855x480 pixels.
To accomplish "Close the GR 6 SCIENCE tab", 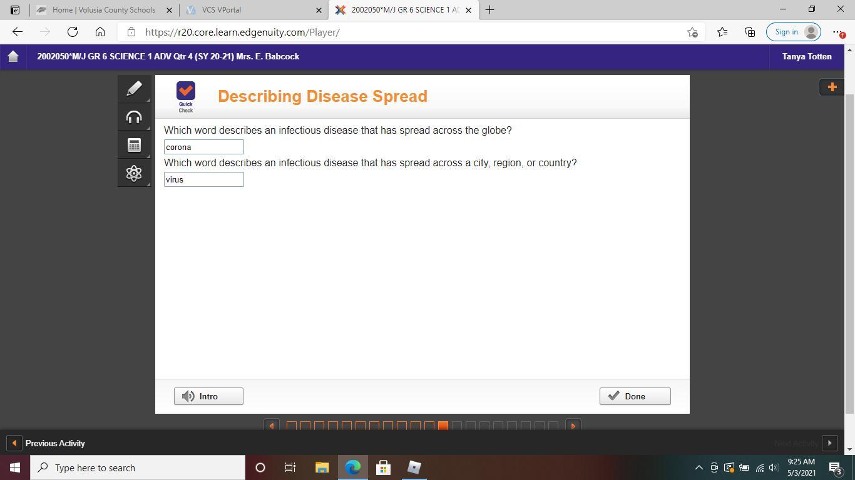I will pos(468,10).
